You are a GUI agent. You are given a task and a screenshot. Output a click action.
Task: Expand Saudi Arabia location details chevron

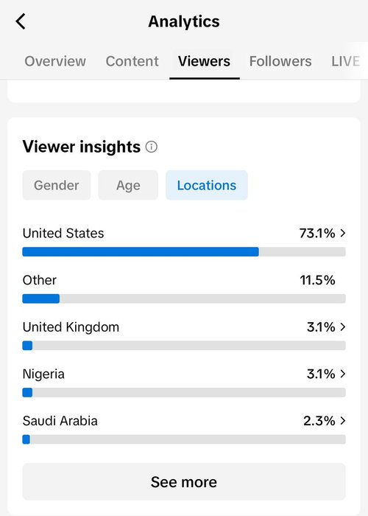pyautogui.click(x=343, y=421)
